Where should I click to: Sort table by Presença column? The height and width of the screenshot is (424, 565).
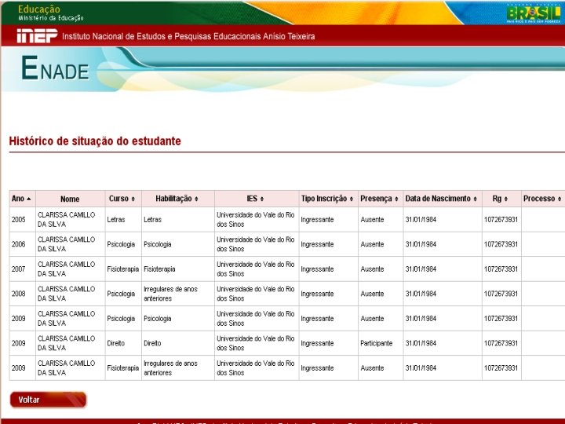381,199
